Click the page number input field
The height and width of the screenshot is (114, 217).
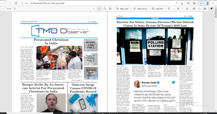point(3,9)
